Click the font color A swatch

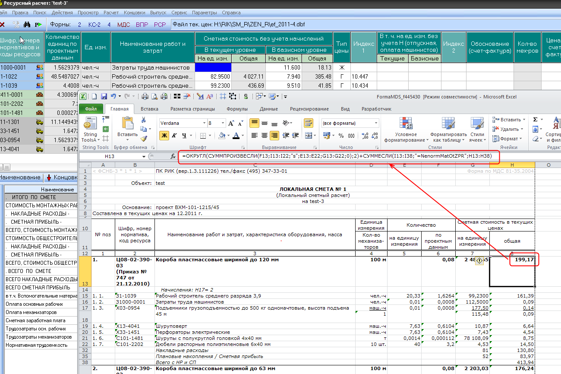[x=236, y=136]
